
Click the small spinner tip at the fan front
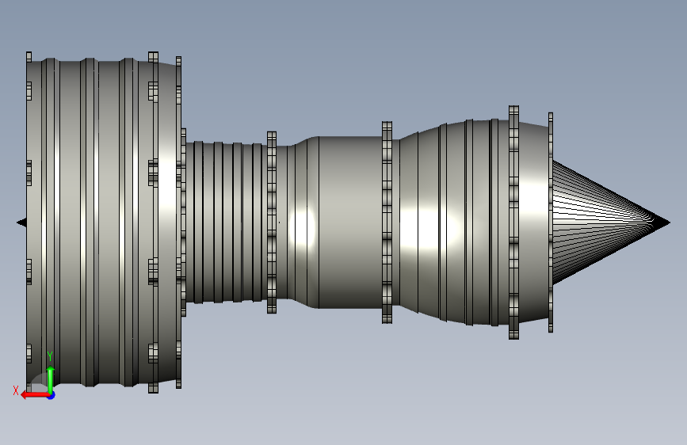tap(21, 223)
